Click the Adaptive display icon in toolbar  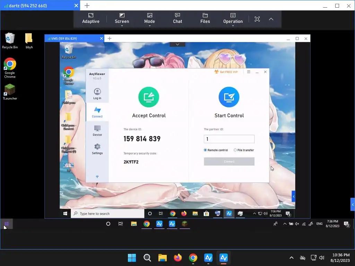coord(91,19)
